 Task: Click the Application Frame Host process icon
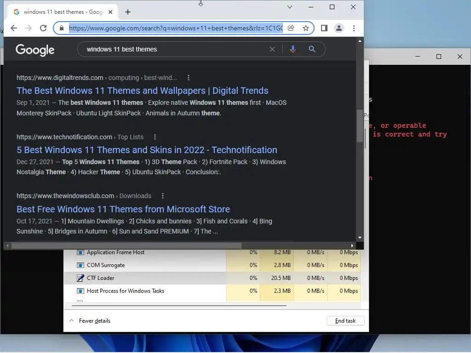pos(80,252)
